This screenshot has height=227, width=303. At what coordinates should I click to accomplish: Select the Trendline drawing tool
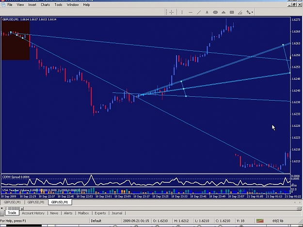pos(199,13)
